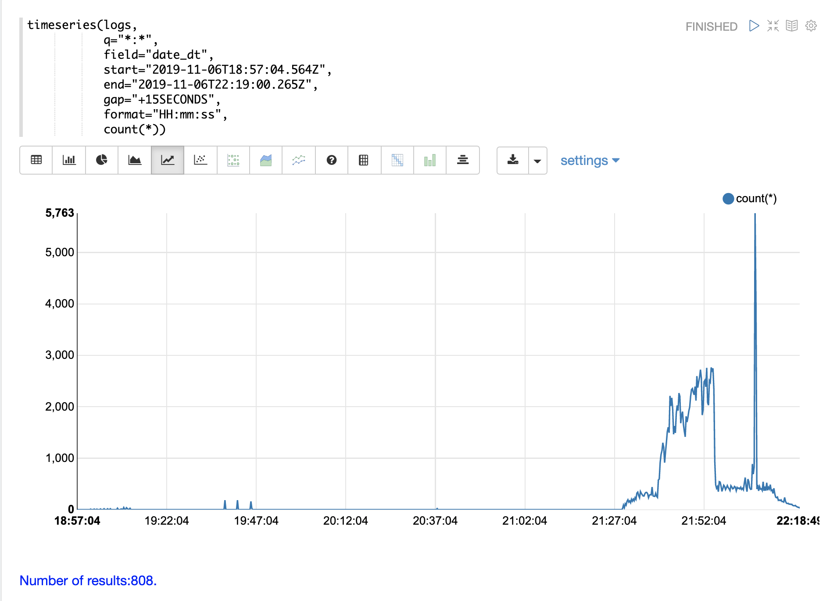
Task: Toggle the count(*) series in legend
Action: [x=750, y=199]
